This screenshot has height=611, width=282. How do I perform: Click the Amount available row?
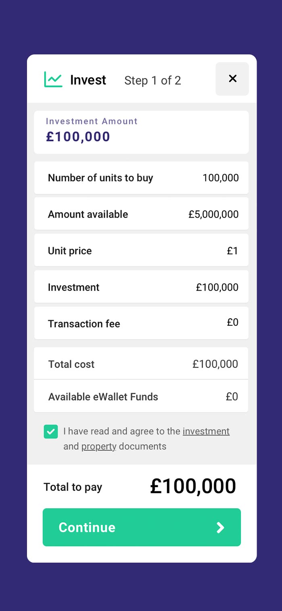141,214
